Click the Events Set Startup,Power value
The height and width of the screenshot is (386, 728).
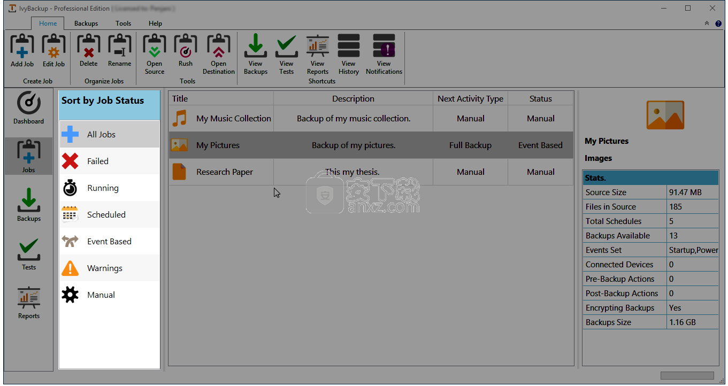tap(693, 250)
